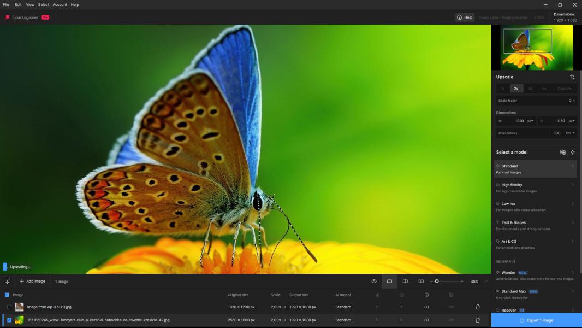Click the crop icon beside Upscale
The image size is (582, 328).
tap(572, 77)
